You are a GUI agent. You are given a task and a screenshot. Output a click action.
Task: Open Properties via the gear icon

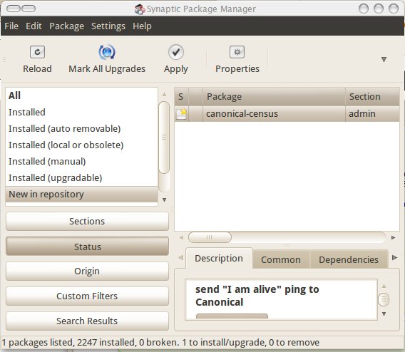click(237, 52)
